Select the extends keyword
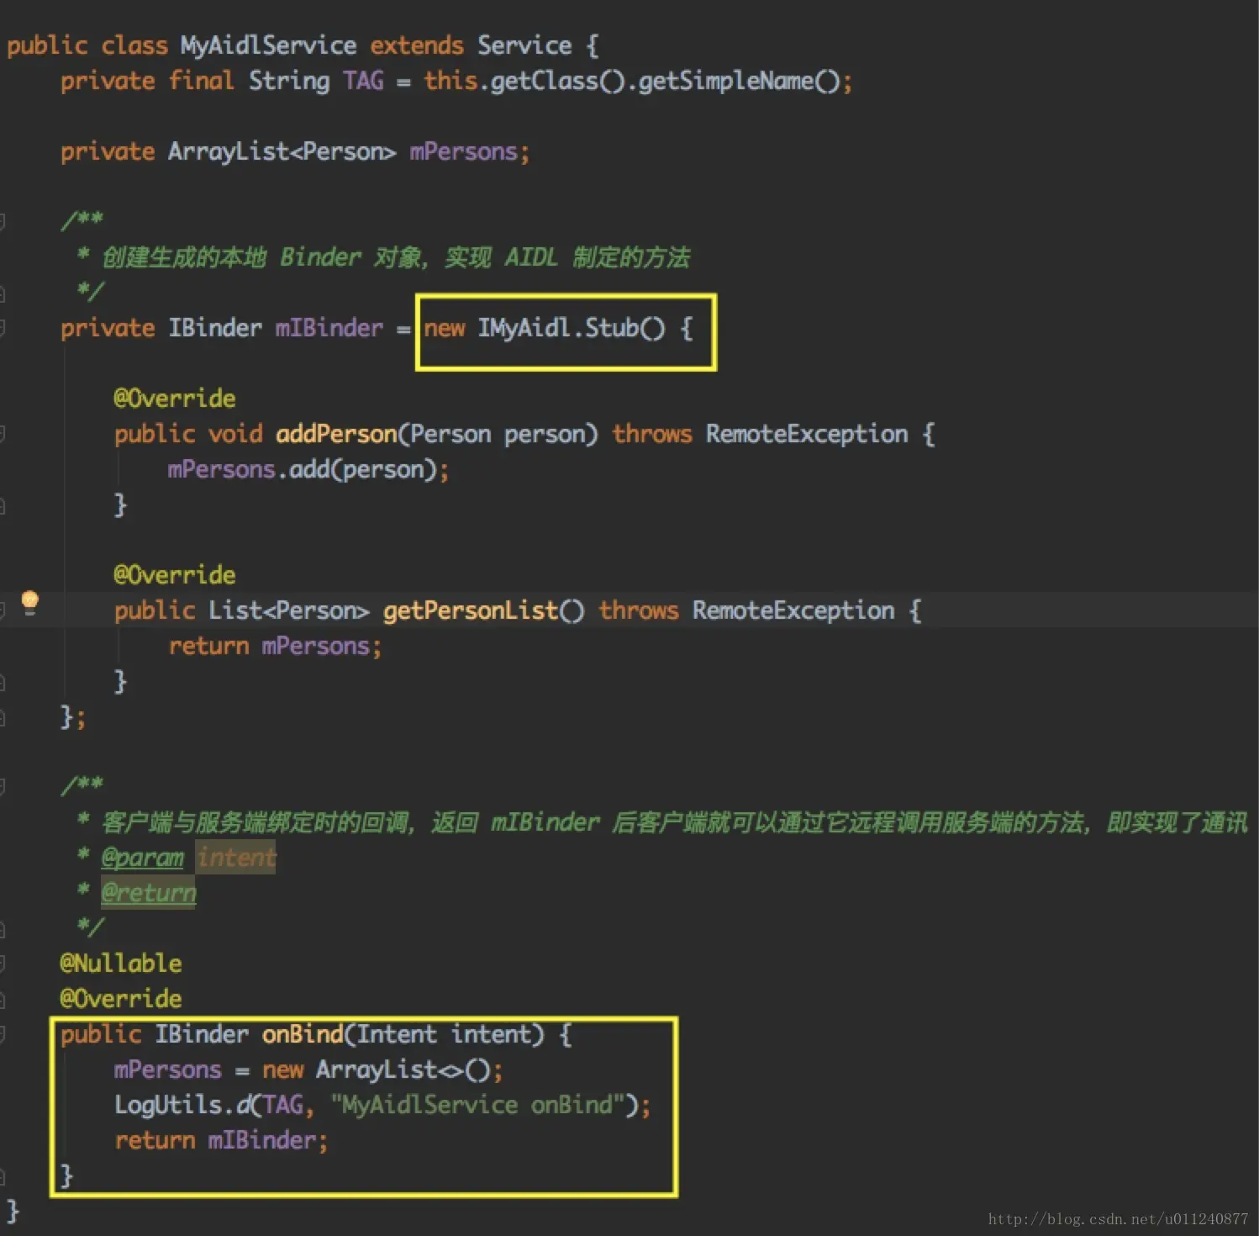This screenshot has height=1236, width=1259. point(417,45)
